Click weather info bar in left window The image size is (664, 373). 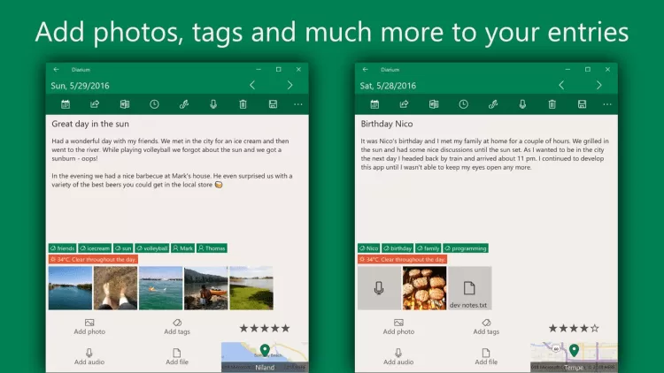tap(93, 259)
